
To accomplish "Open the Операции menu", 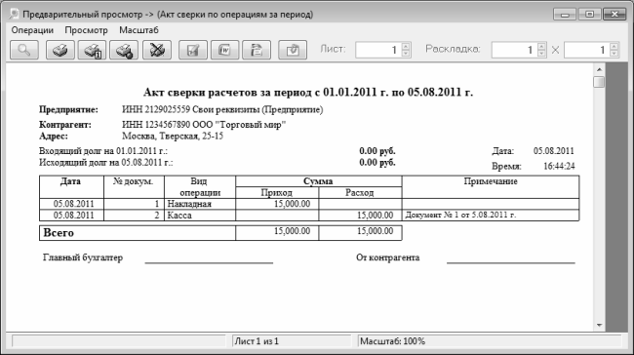I will (x=32, y=30).
